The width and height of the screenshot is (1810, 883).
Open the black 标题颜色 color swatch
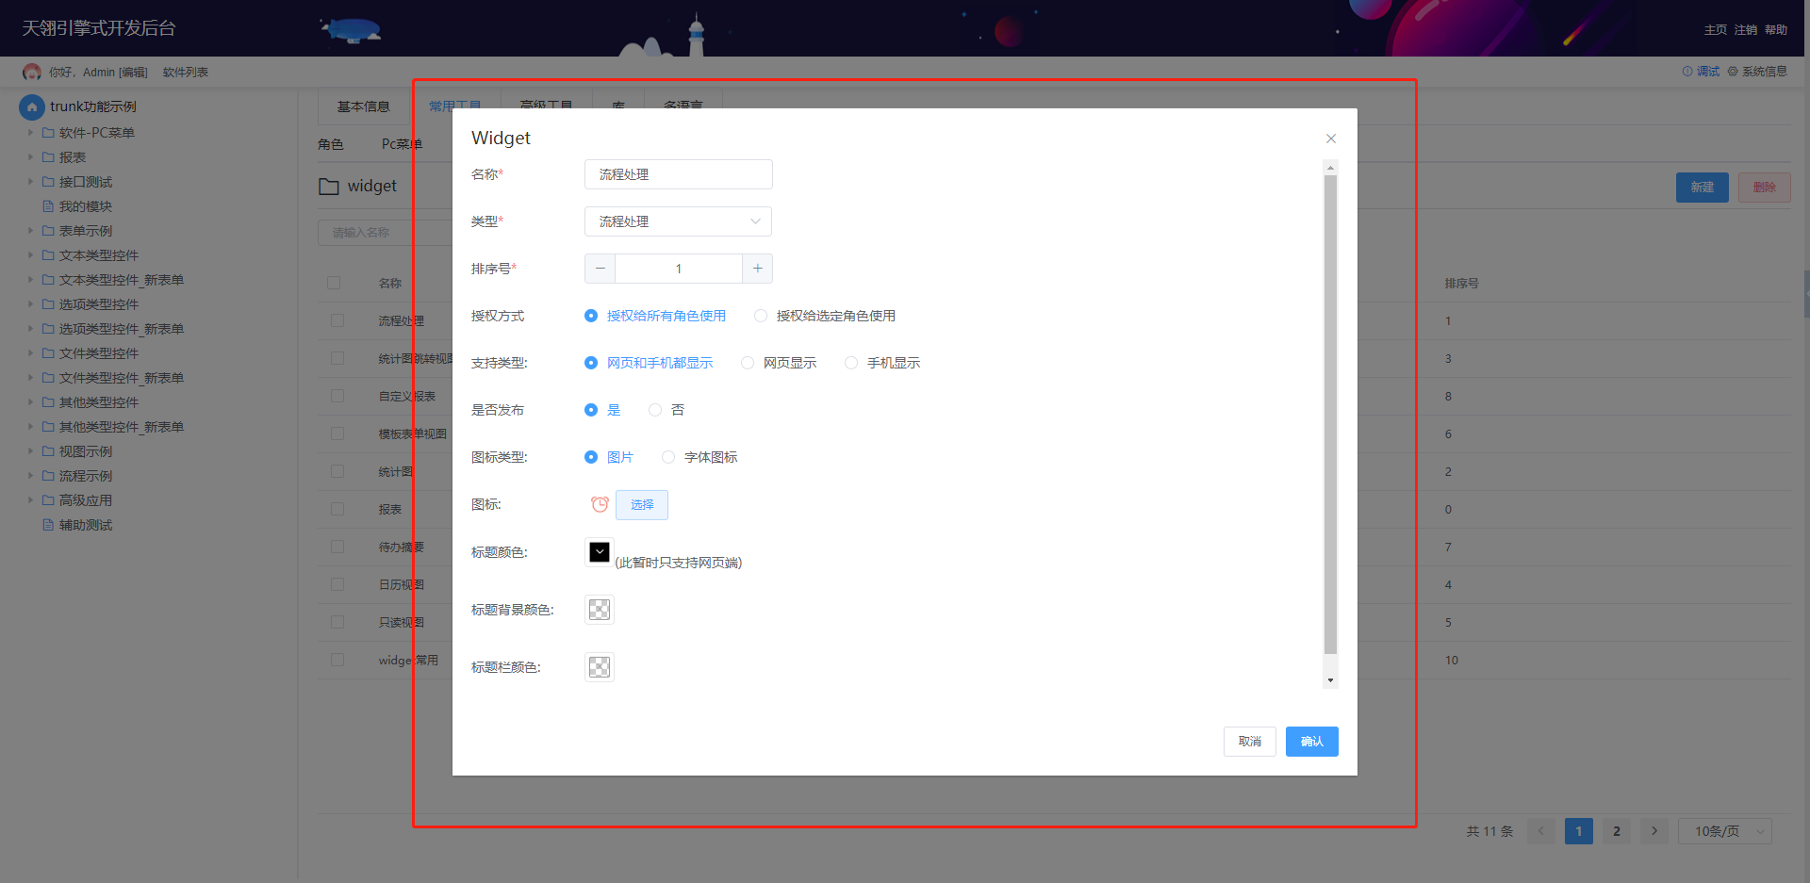click(600, 552)
